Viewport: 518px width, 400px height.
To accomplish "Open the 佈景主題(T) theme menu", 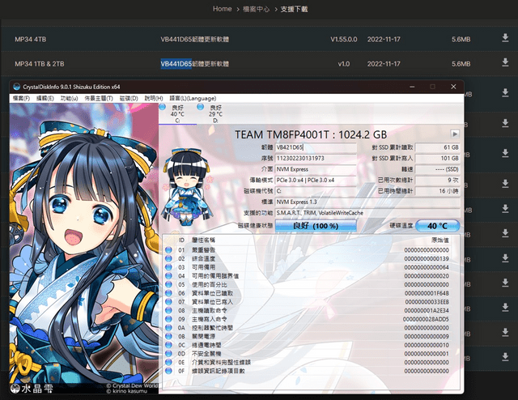I will coord(99,98).
